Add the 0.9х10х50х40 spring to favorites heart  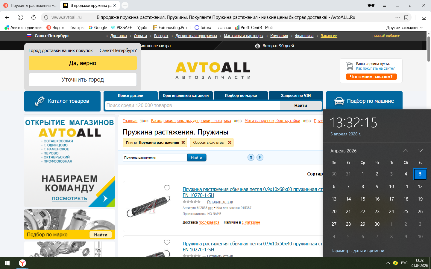[167, 242]
